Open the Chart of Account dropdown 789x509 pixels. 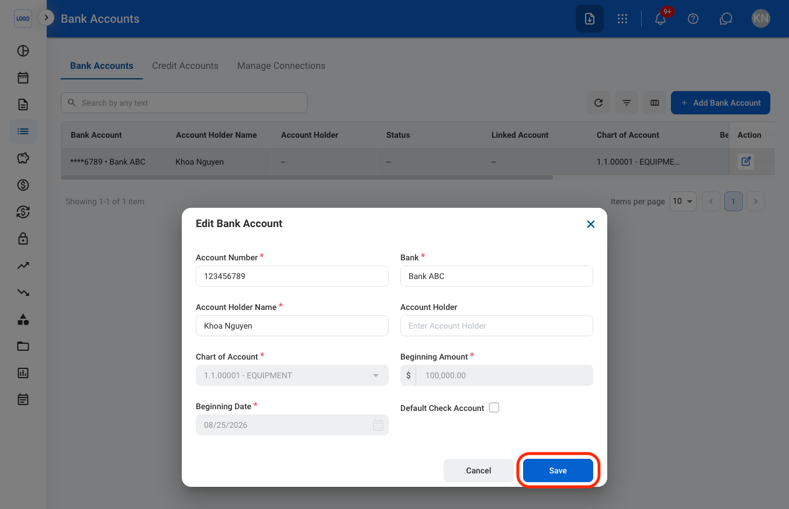(x=292, y=375)
